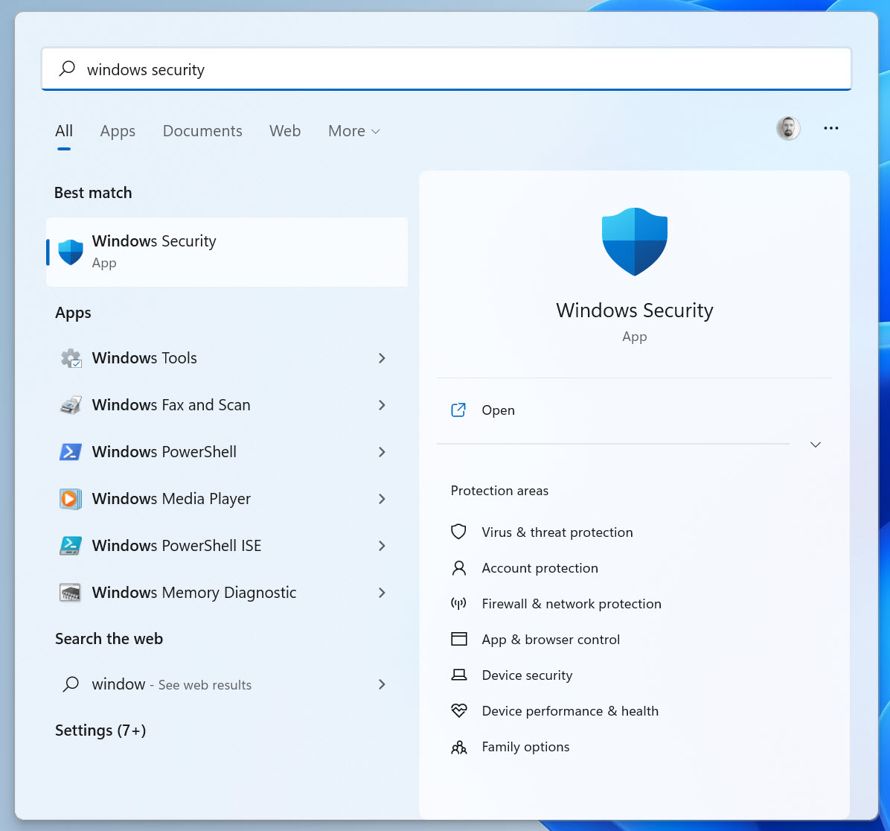Expand Windows Memory Diagnostic chevron

pos(382,593)
